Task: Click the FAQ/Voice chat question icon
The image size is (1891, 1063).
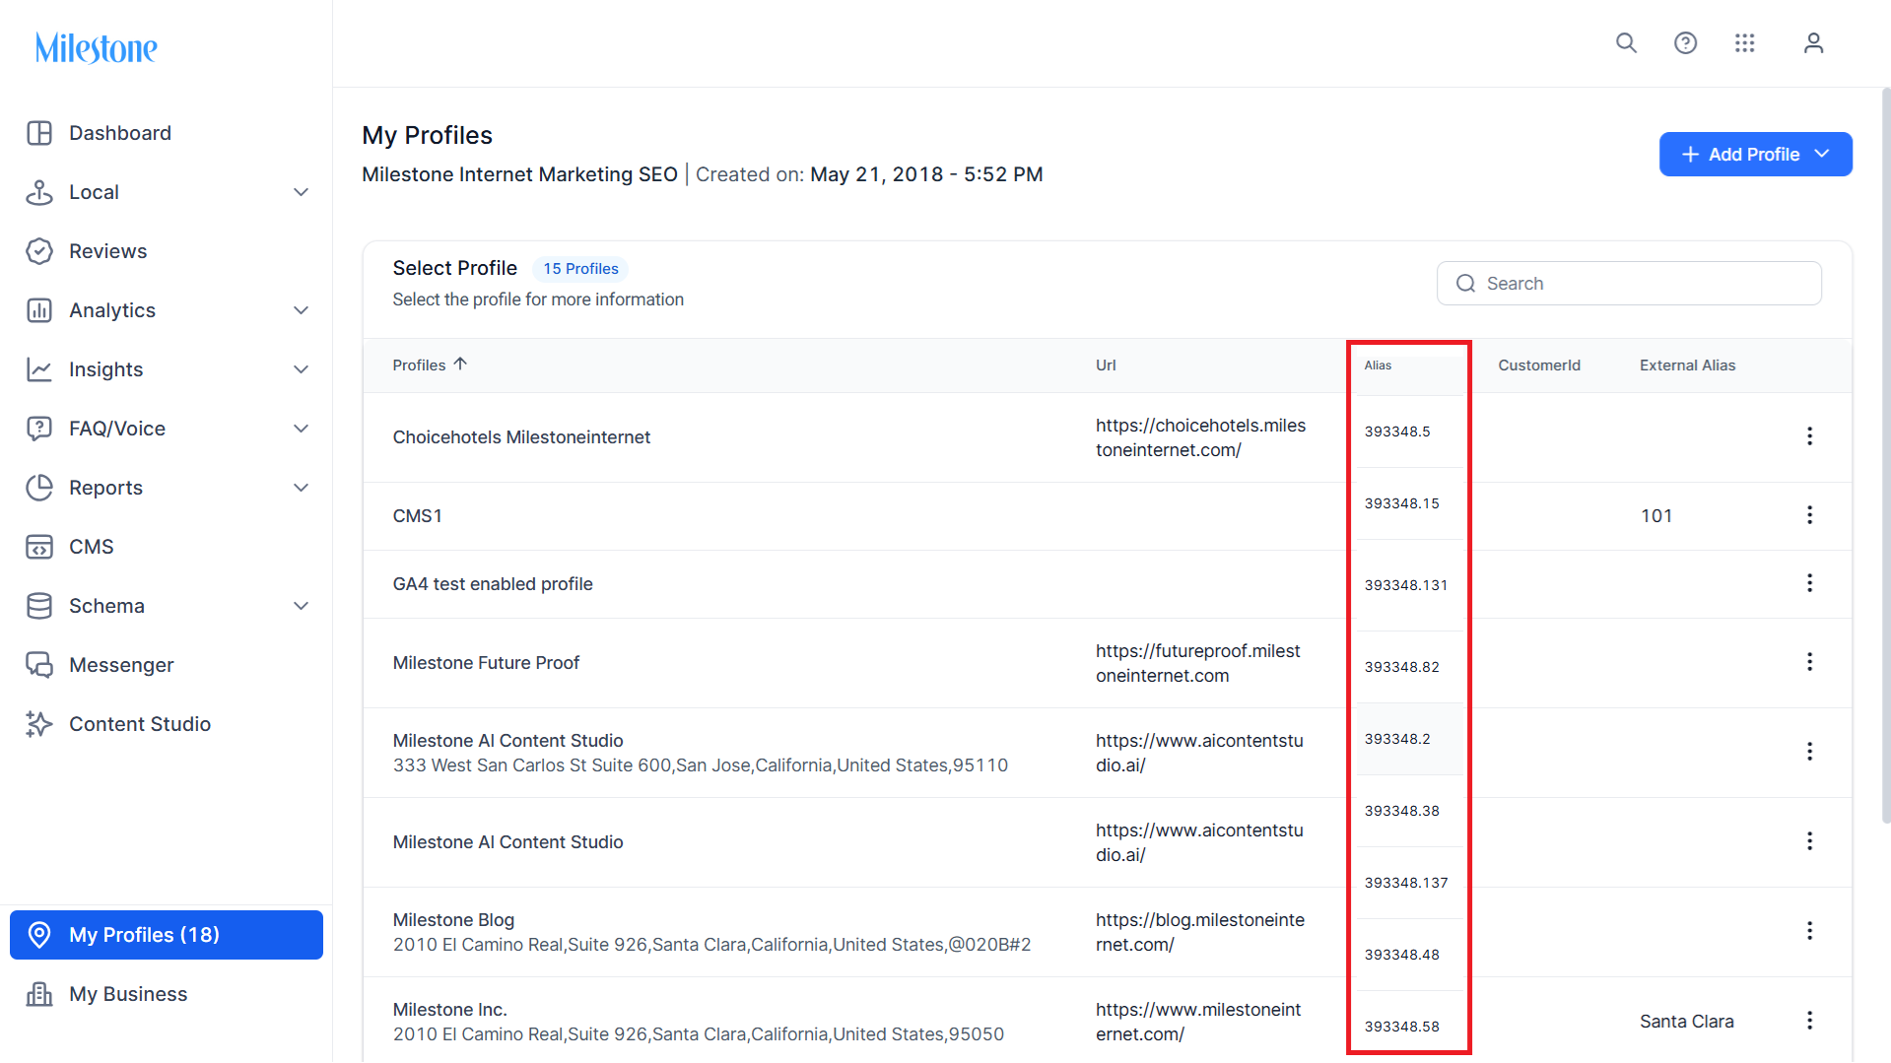Action: pyautogui.click(x=39, y=429)
